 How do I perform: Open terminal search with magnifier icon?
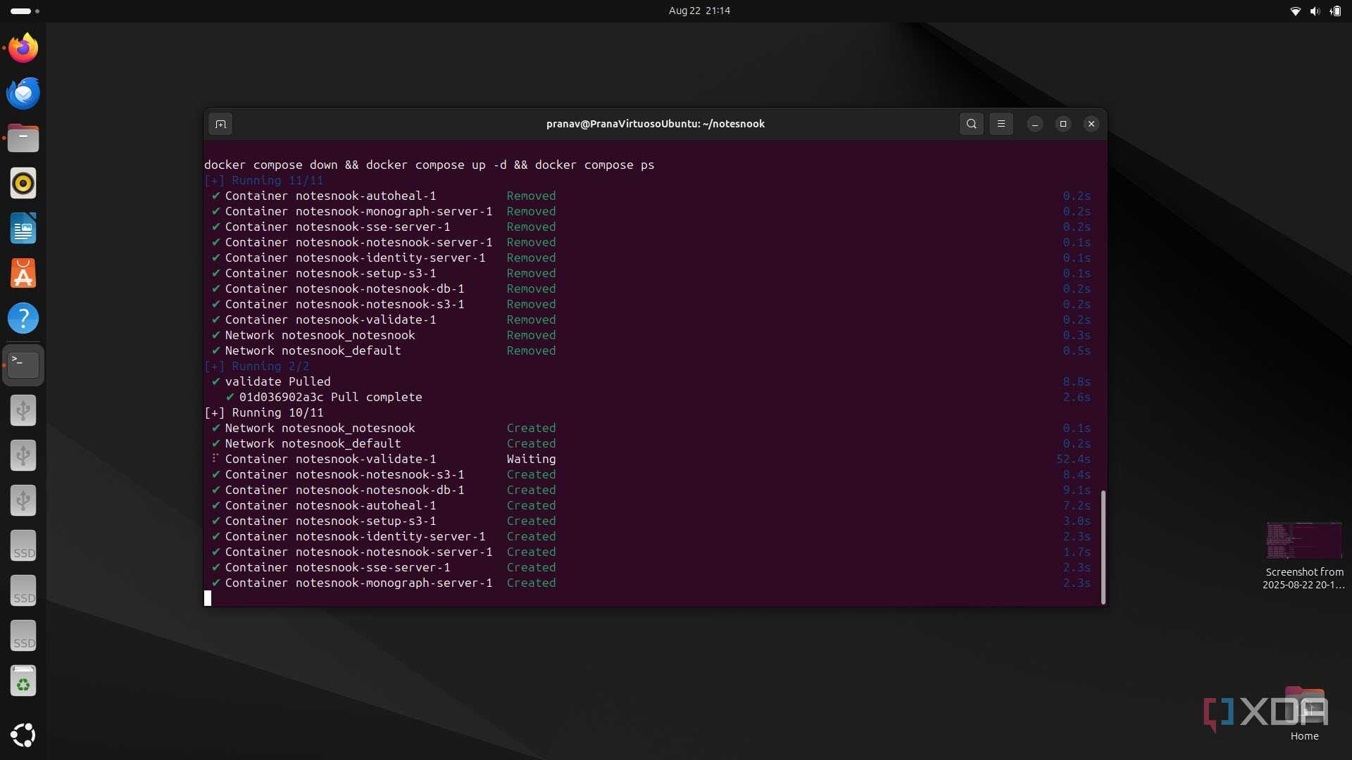(x=971, y=124)
